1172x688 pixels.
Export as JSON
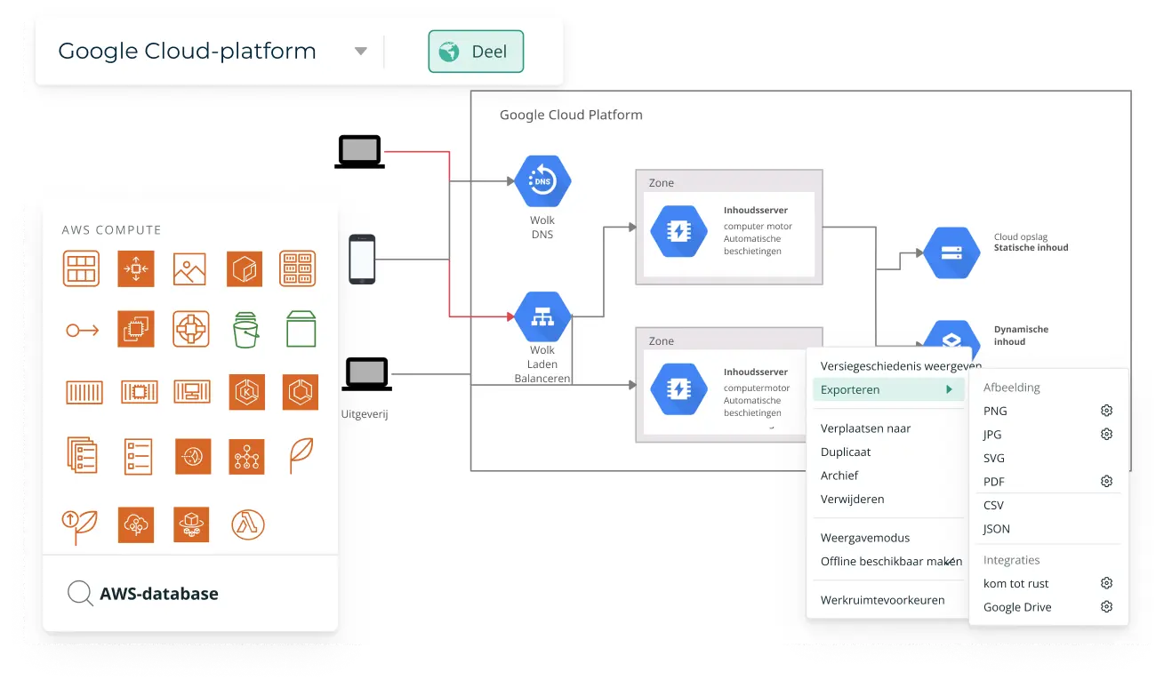click(x=997, y=529)
